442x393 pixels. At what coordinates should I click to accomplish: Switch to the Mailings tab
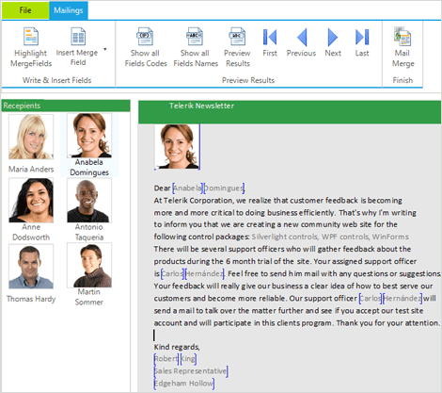click(x=69, y=10)
